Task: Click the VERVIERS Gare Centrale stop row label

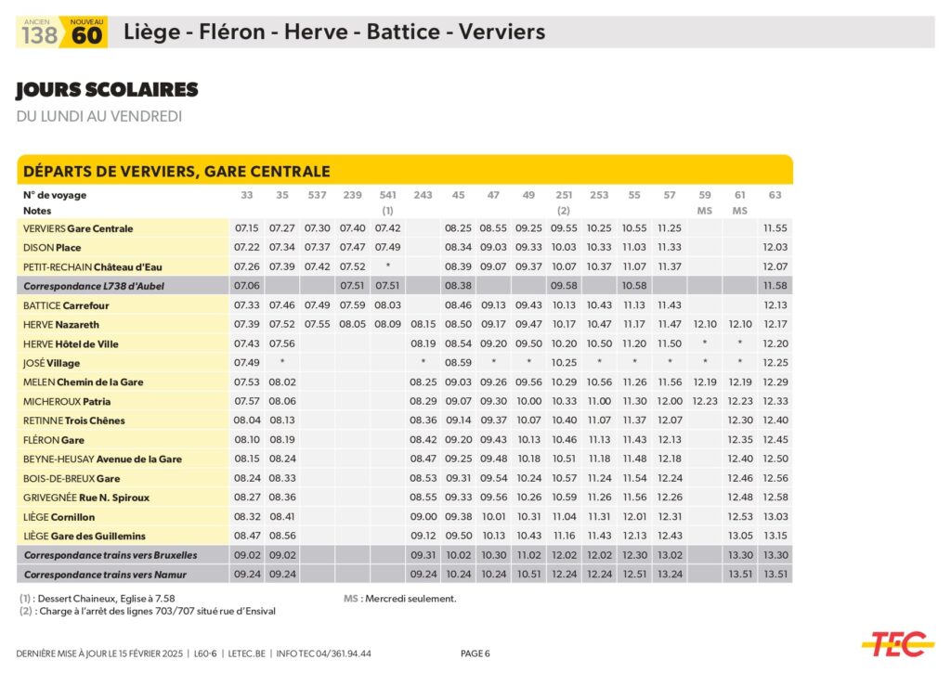Action: click(78, 228)
